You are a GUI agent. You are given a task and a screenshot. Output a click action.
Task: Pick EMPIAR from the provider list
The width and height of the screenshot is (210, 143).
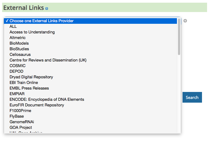[90, 94]
